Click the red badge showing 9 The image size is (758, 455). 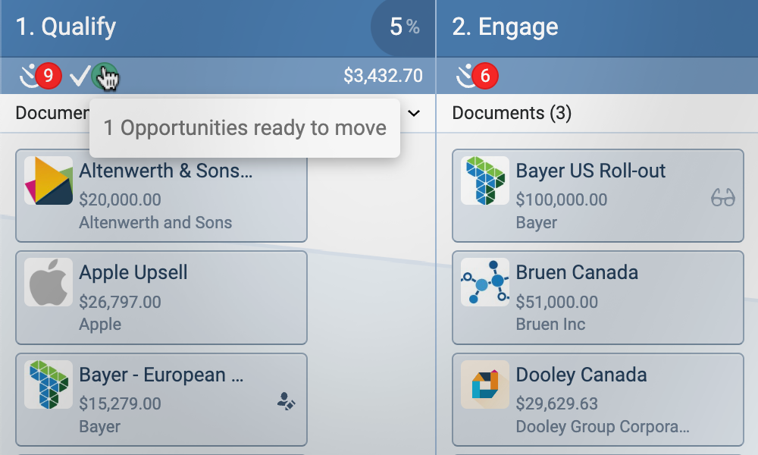coord(49,75)
